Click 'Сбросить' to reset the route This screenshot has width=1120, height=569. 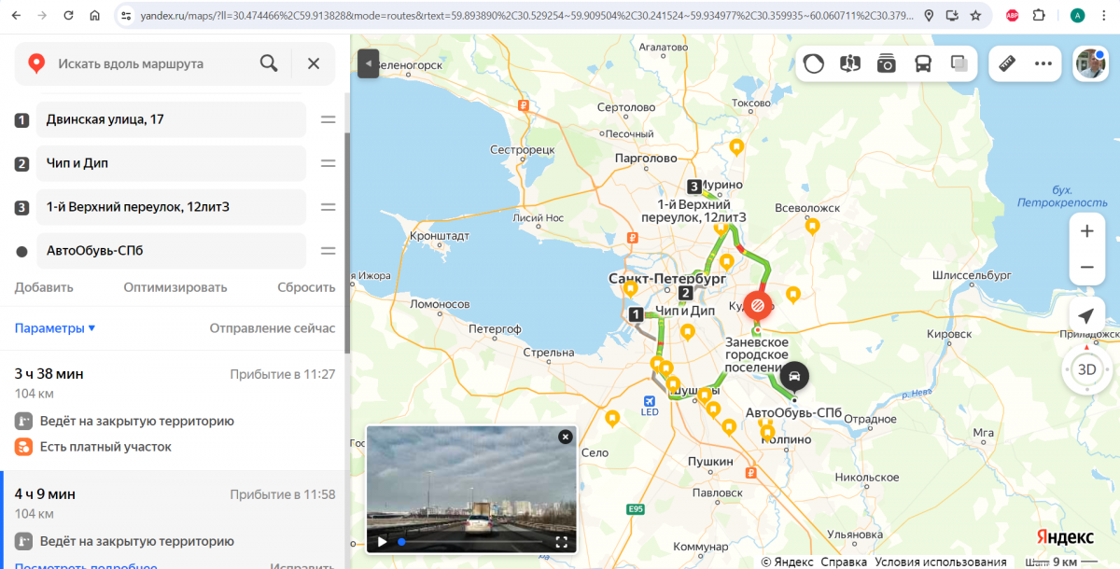(306, 287)
